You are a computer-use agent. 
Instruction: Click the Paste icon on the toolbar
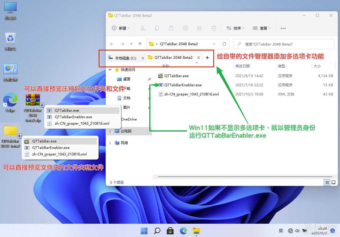171,28
